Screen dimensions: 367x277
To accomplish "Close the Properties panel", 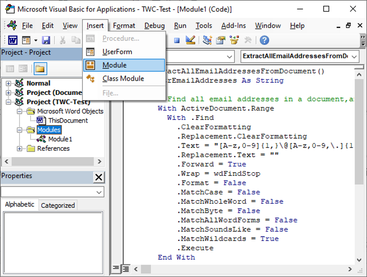I will pyautogui.click(x=99, y=177).
